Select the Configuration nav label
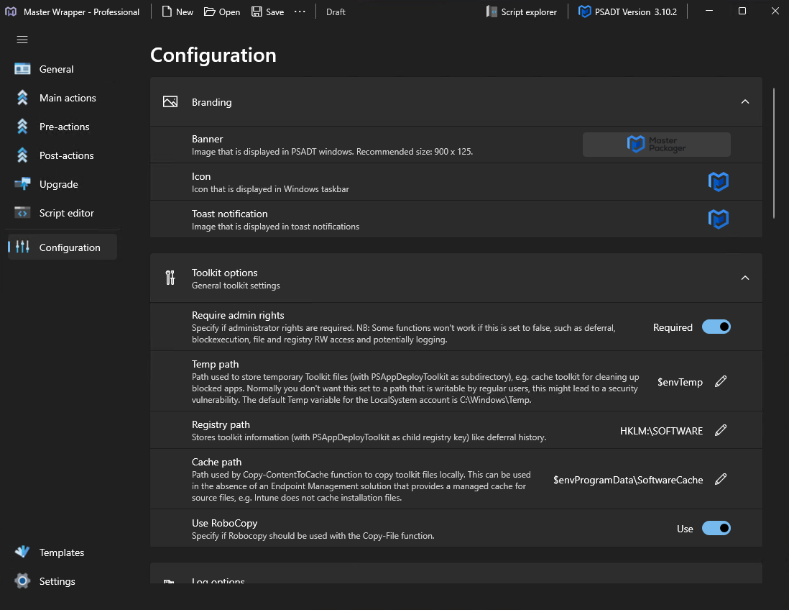This screenshot has height=610, width=789. point(70,247)
